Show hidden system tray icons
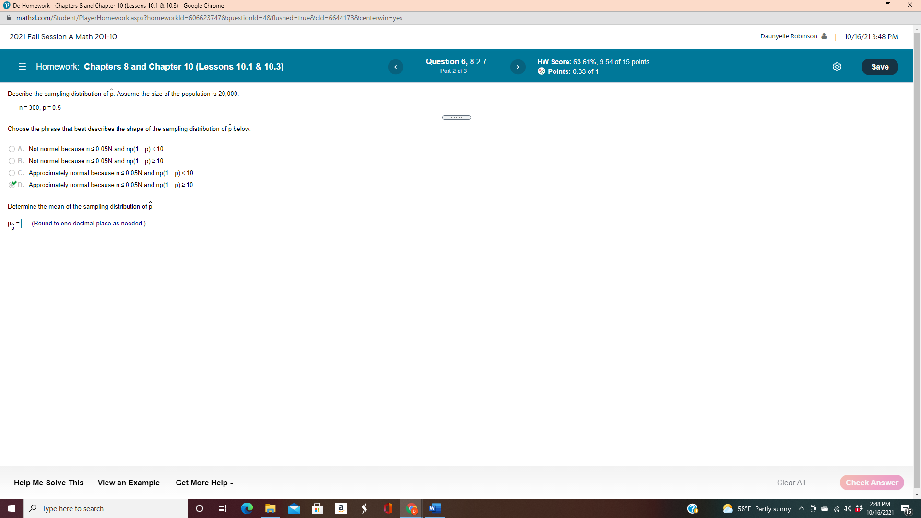The height and width of the screenshot is (518, 921). (x=801, y=508)
